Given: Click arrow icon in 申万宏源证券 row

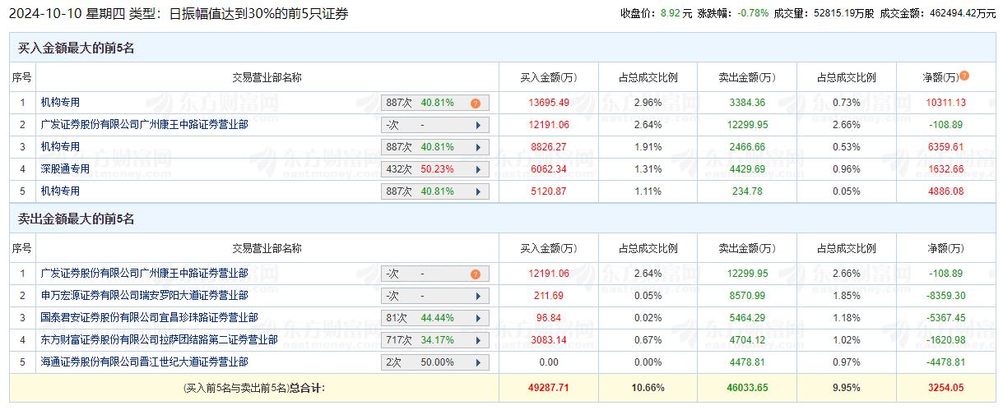Looking at the screenshot, I should point(477,296).
